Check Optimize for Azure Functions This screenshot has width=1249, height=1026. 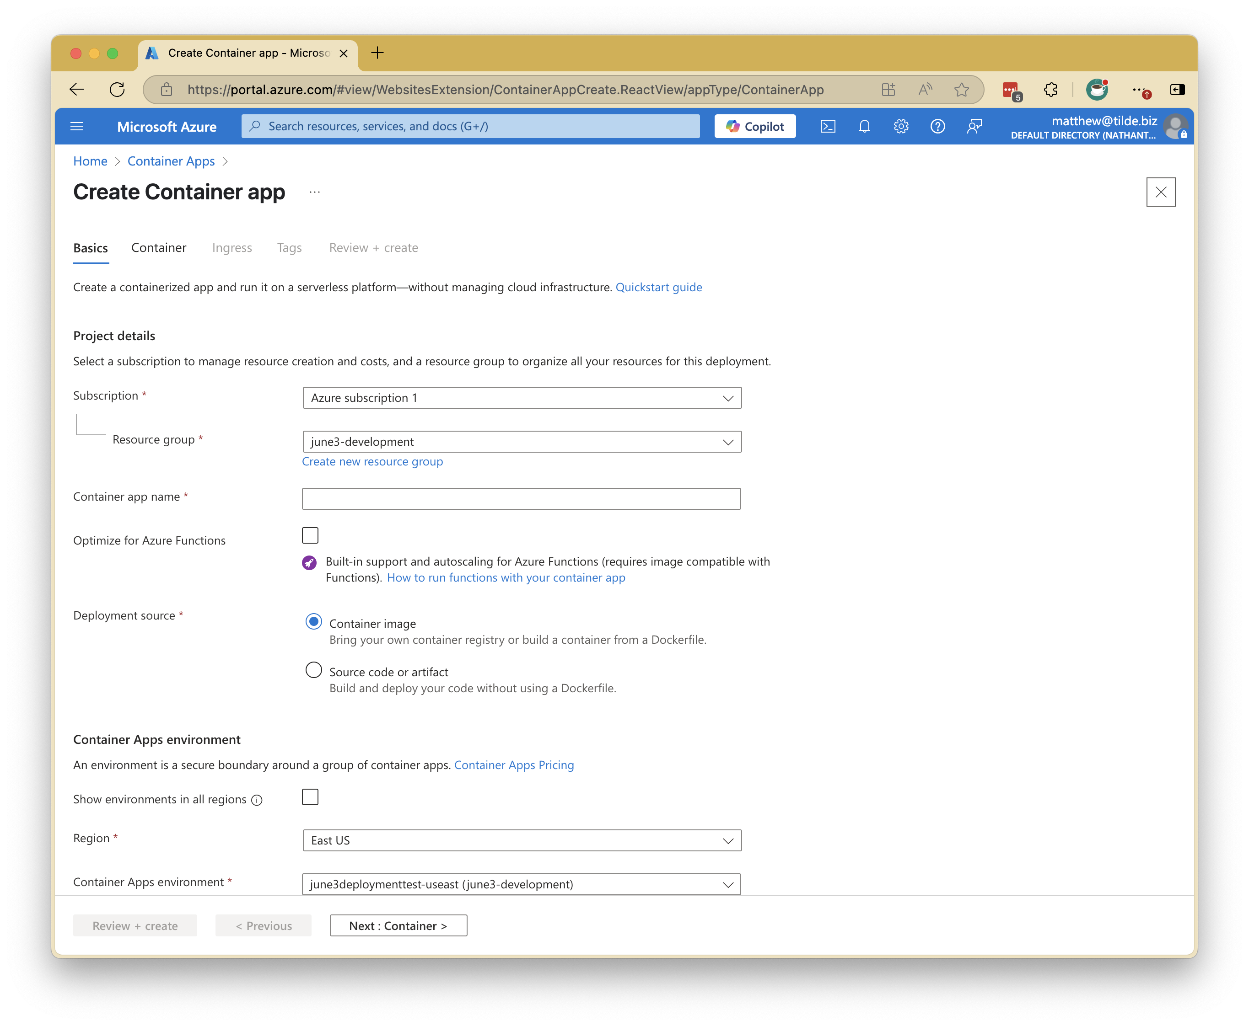tap(310, 535)
